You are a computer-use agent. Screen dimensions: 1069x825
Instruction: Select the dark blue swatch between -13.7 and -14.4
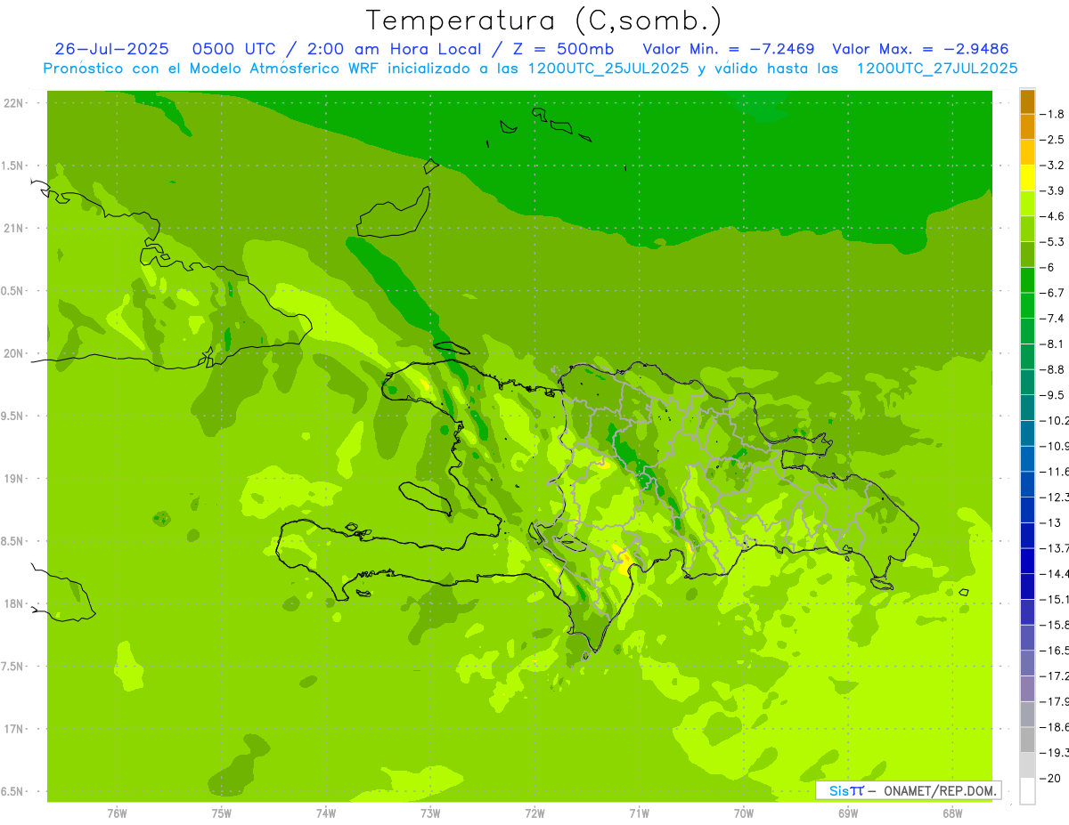tap(1027, 561)
